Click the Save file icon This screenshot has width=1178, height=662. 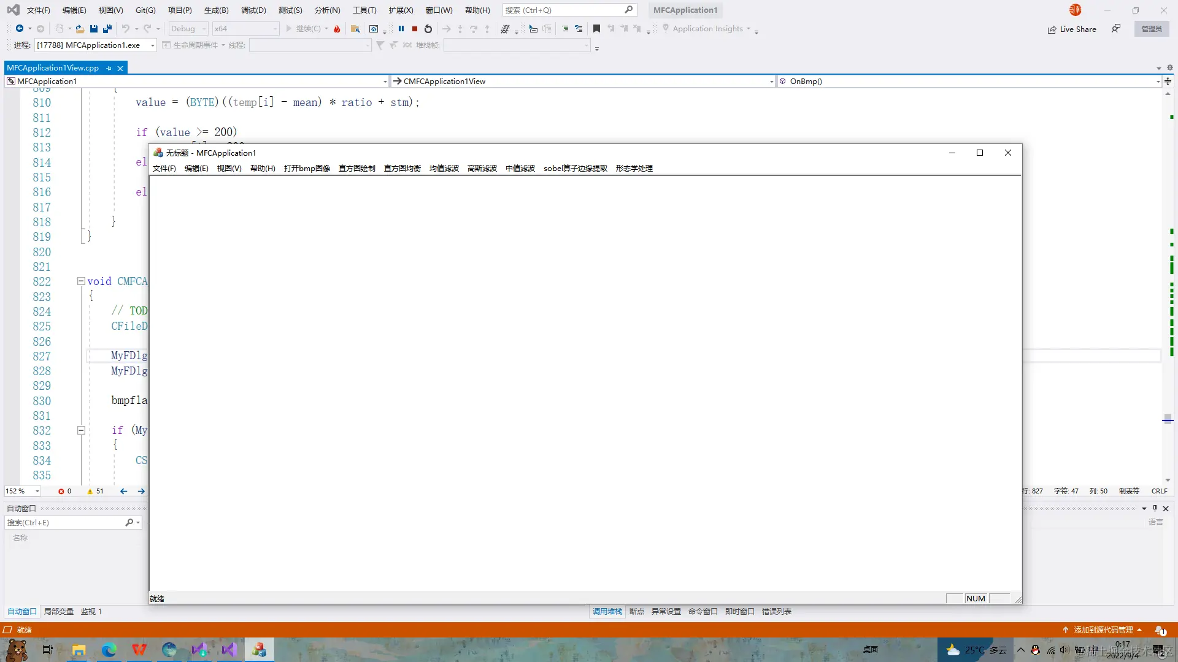point(94,29)
